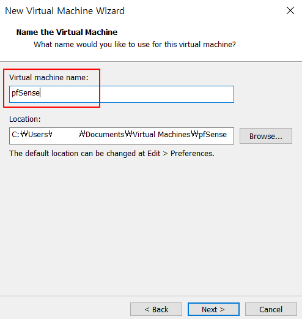Click the 'pfSense' text in name field
The width and height of the screenshot is (302, 319).
26,93
